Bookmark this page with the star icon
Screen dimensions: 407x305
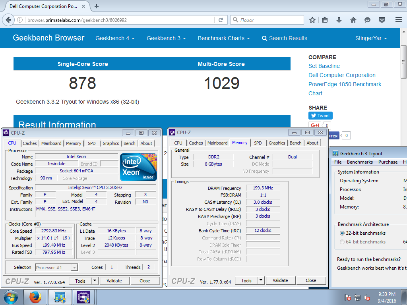point(312,20)
